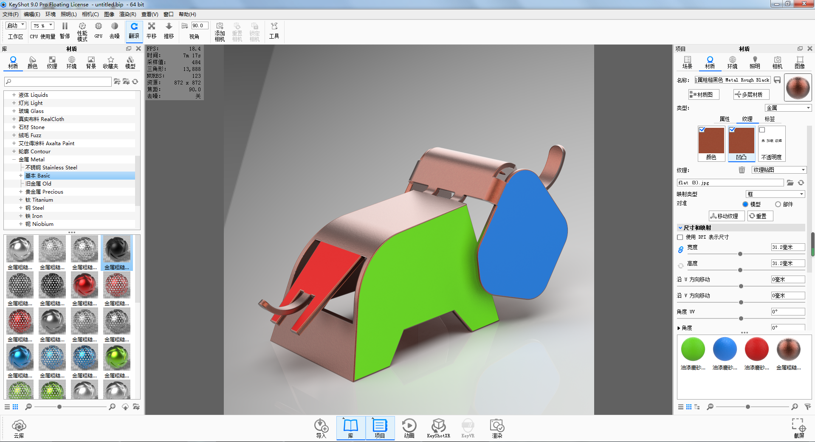Click the Import icon
The height and width of the screenshot is (442, 815).
click(321, 428)
